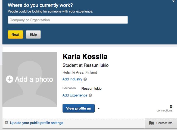Click the plus icon beside Add a photo
This screenshot has width=177, height=130.
click(x=10, y=79)
